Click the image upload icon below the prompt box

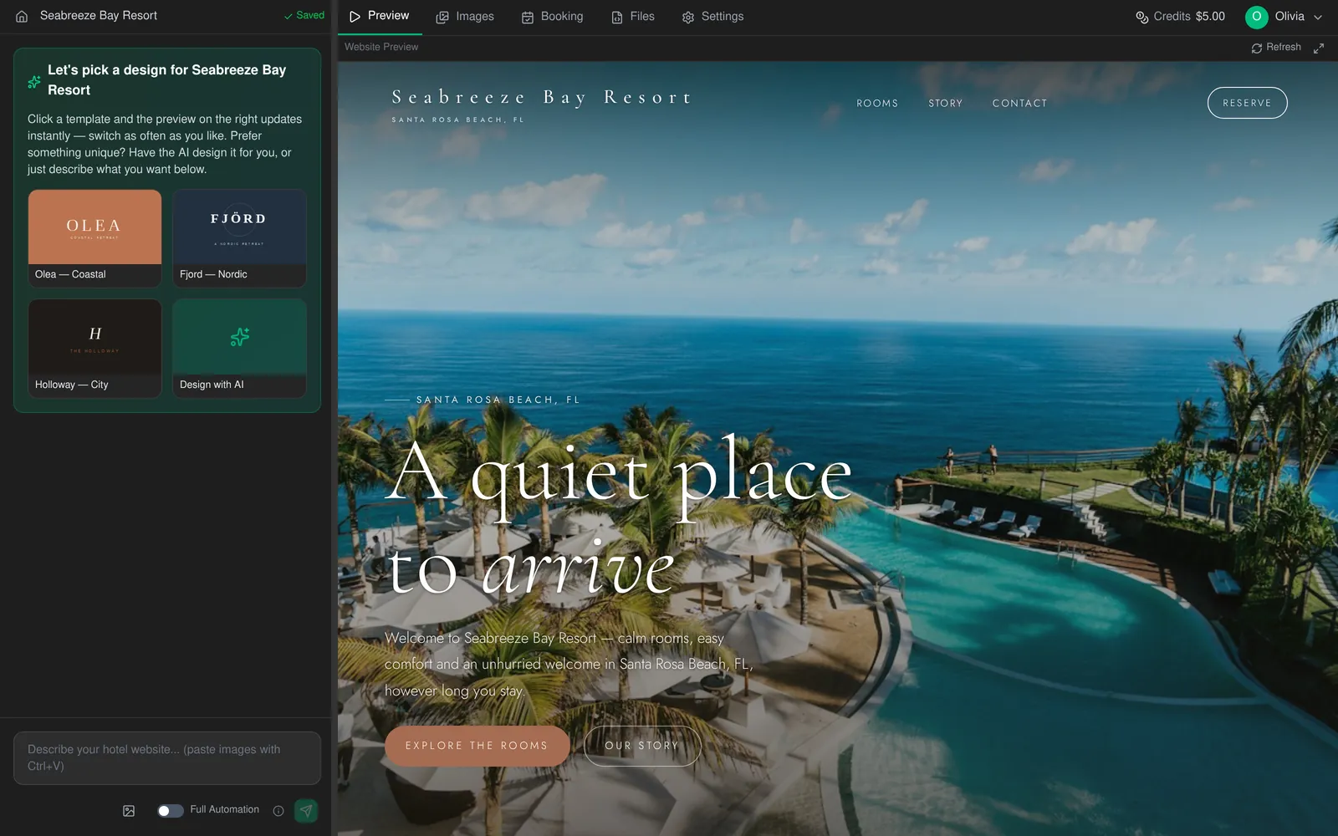[129, 811]
